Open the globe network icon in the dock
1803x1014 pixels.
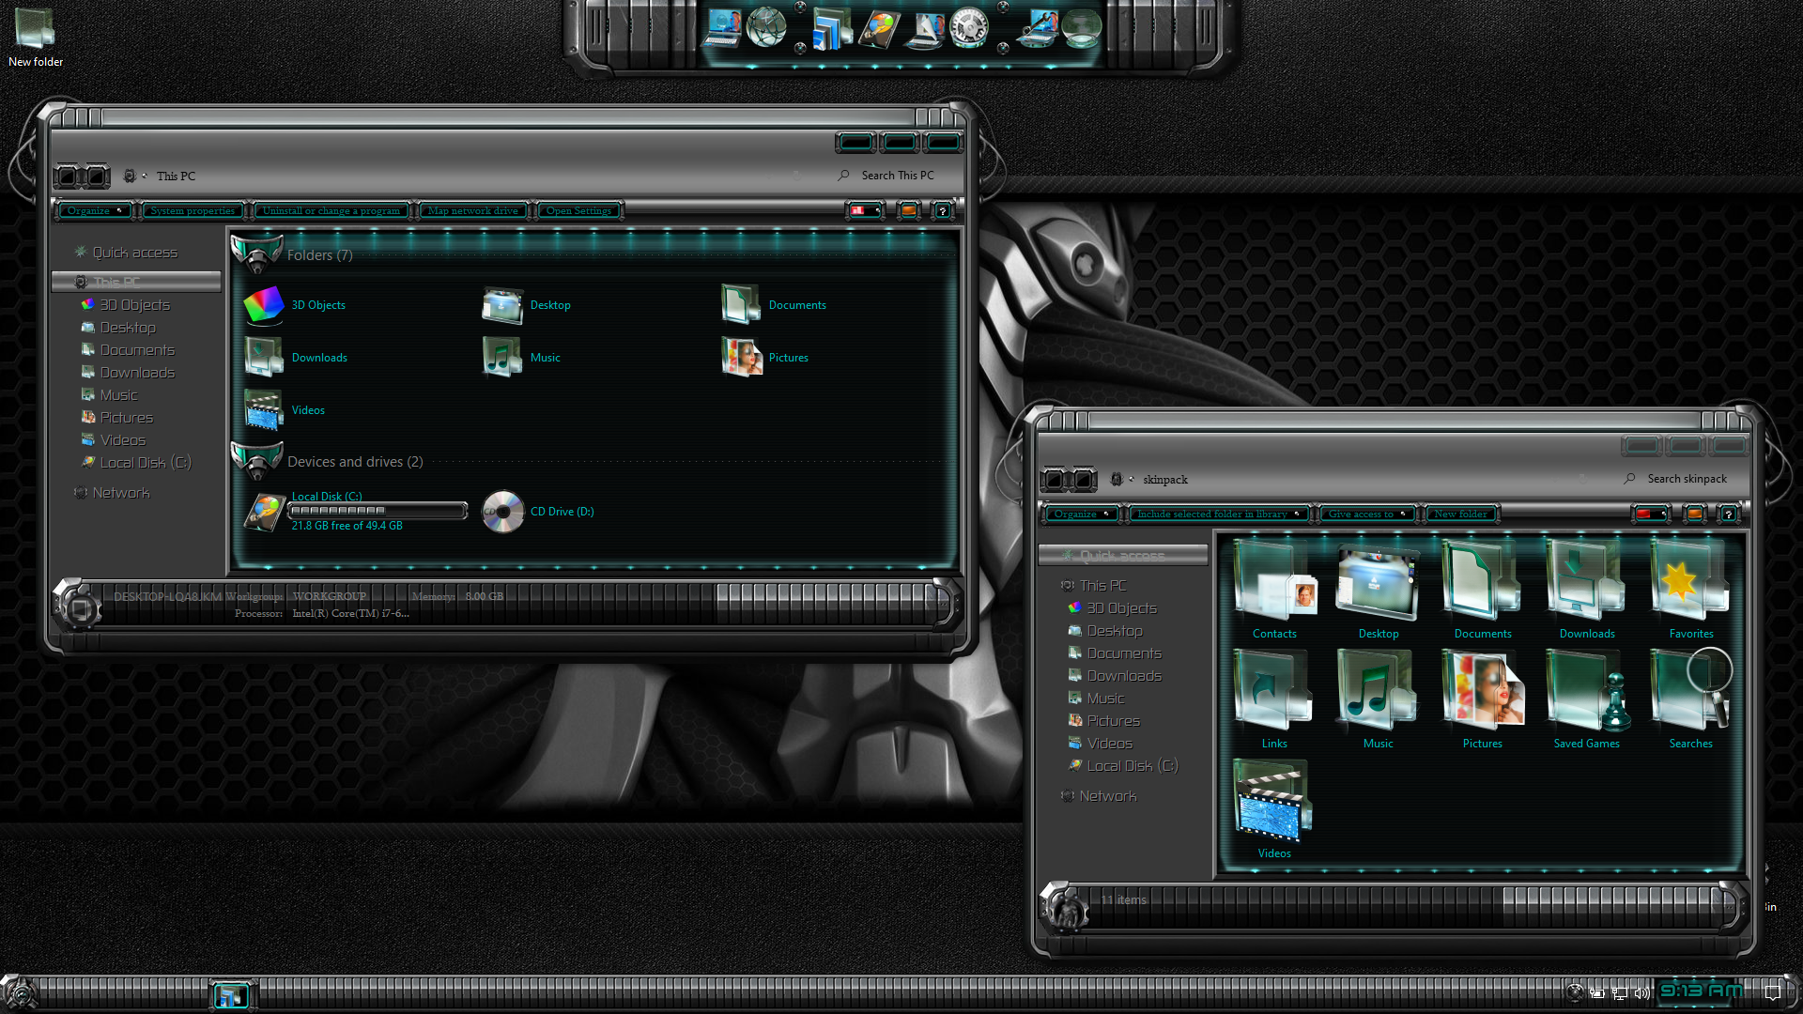pyautogui.click(x=766, y=28)
